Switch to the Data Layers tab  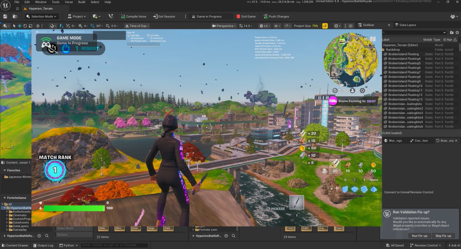[406, 25]
